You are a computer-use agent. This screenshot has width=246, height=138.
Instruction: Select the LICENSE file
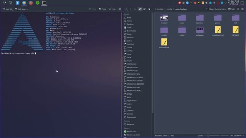(236, 31)
